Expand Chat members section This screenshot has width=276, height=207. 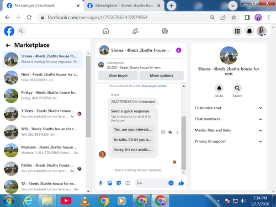pos(229,119)
